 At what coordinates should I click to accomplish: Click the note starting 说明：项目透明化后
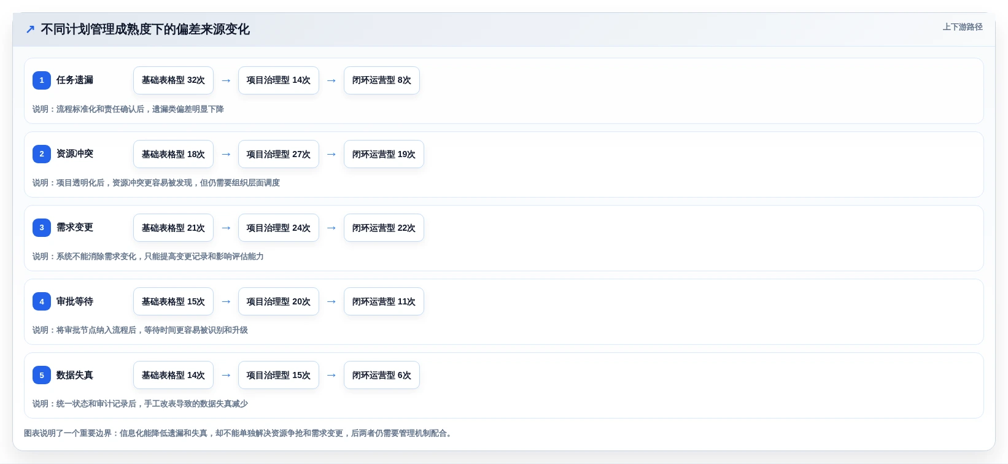coord(157,183)
